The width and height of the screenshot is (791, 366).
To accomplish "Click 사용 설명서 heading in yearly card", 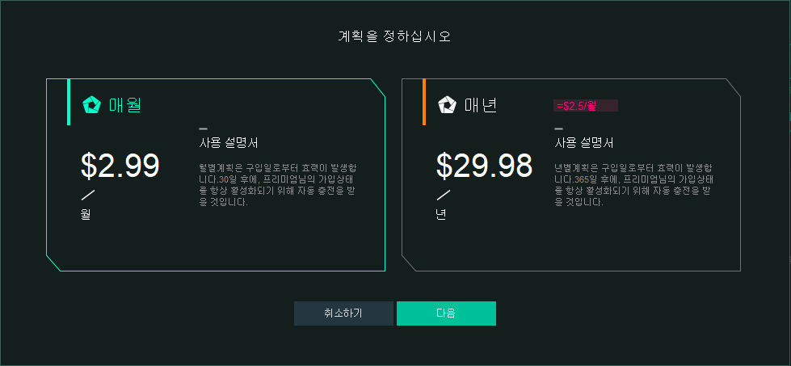I will (x=584, y=143).
